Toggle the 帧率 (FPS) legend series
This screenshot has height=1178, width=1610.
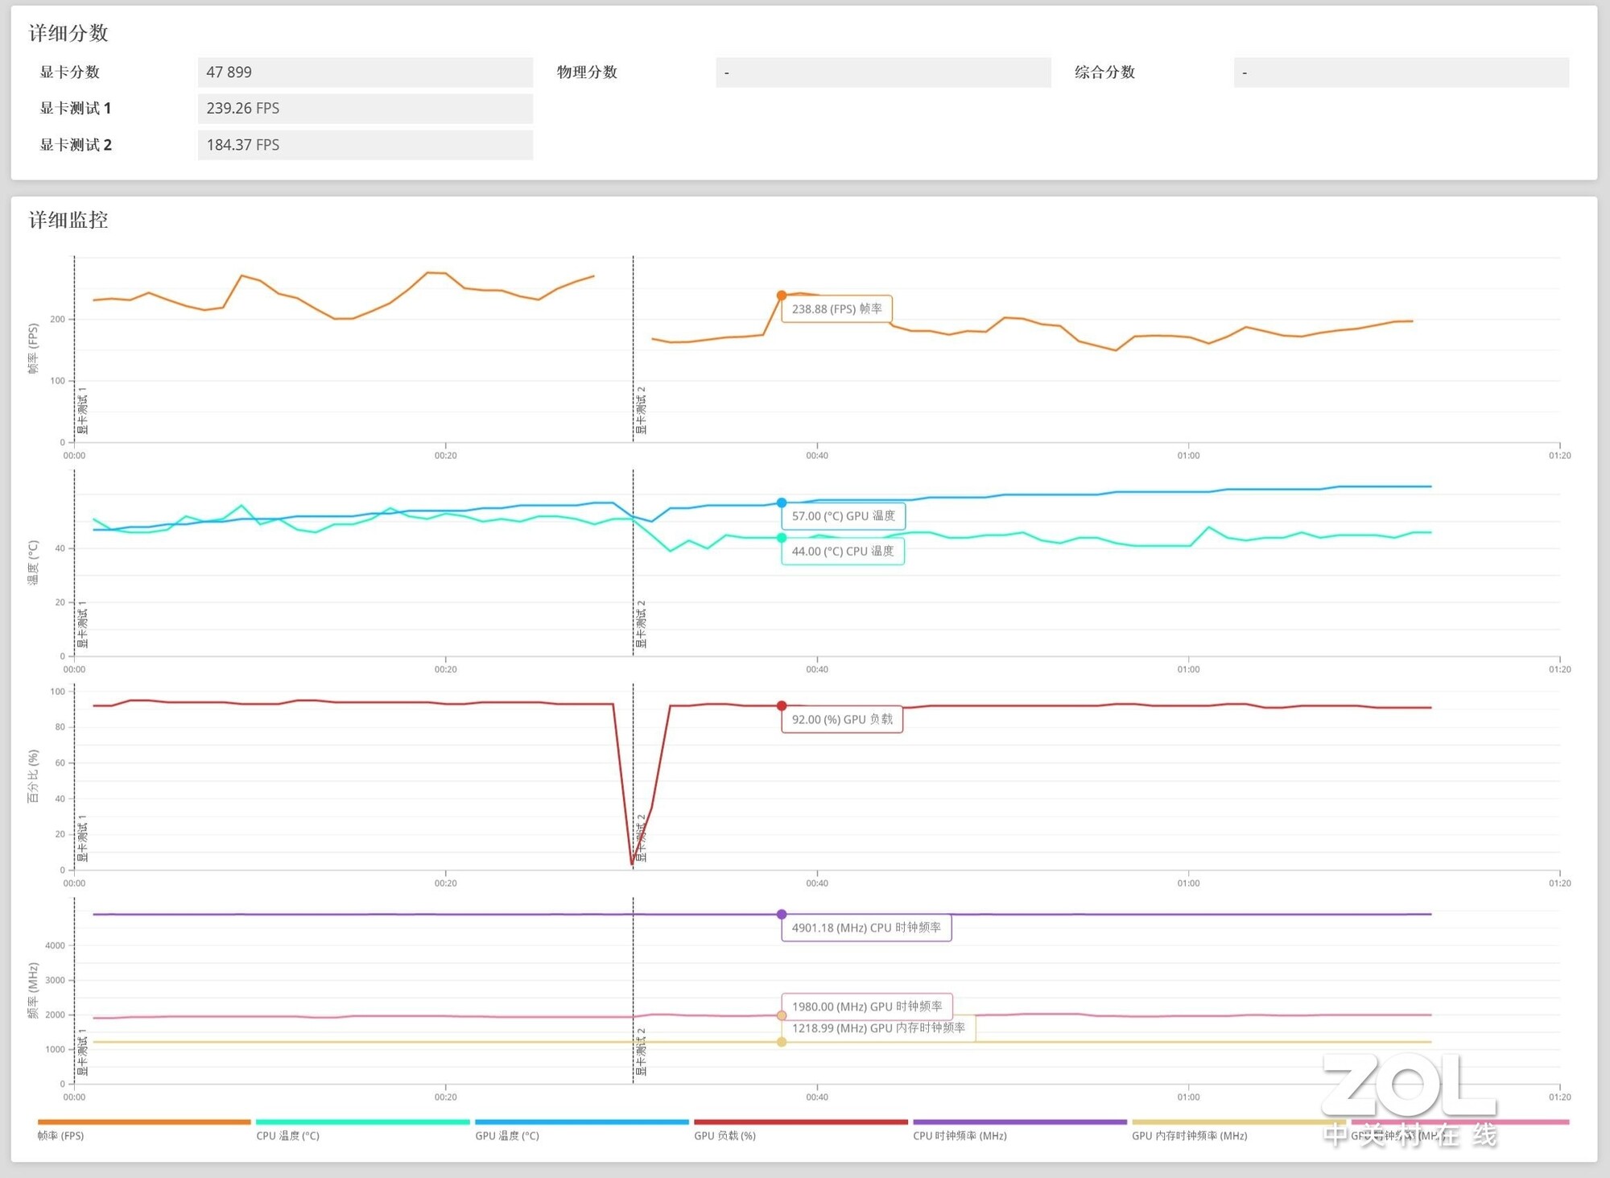coord(61,1135)
